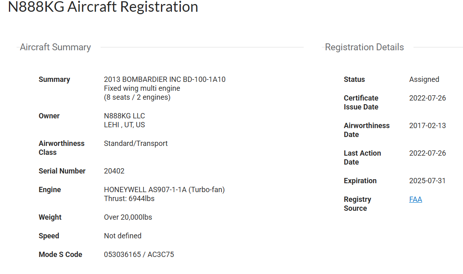
Task: Select the owner name N888KG LLC
Action: click(x=124, y=116)
